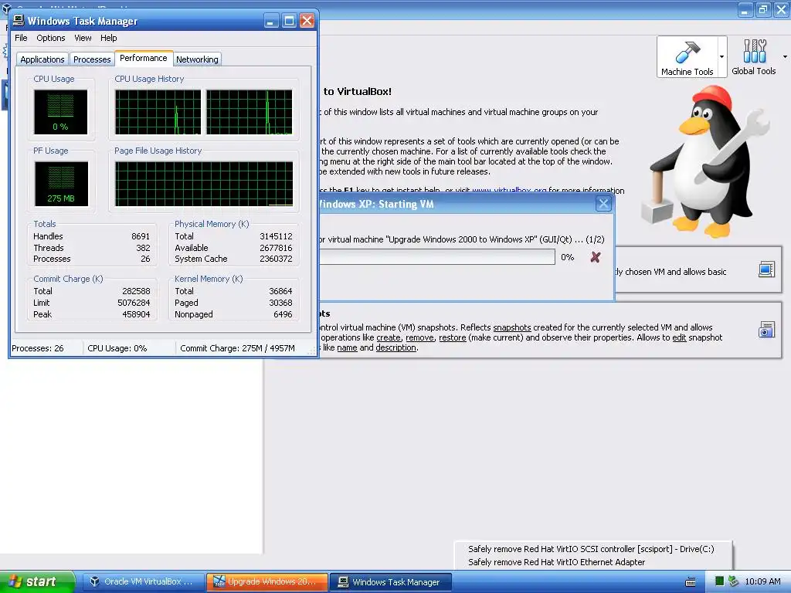Switch to the Applications tab

[42, 59]
